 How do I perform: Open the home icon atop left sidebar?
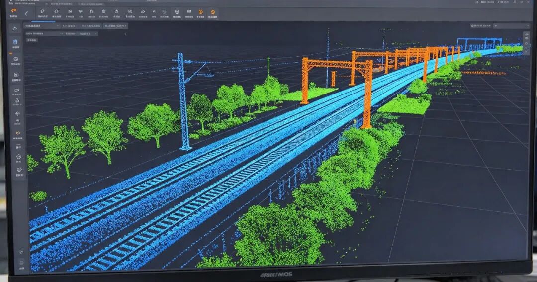click(15, 28)
